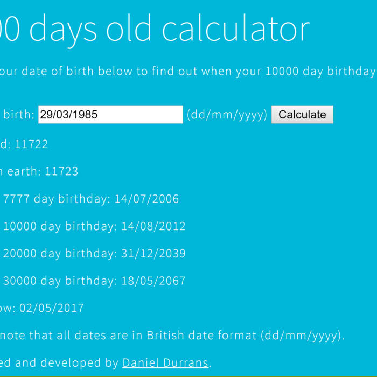Image resolution: width=377 pixels, height=377 pixels.
Task: Click the Calculate button
Action: pyautogui.click(x=302, y=115)
